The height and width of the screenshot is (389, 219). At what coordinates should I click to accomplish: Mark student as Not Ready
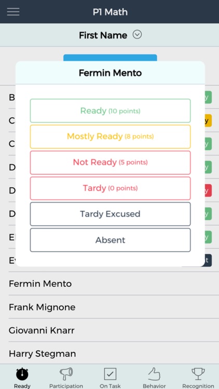[x=110, y=162]
